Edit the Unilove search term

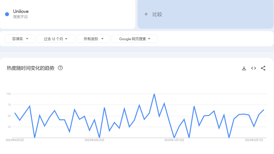[21, 11]
